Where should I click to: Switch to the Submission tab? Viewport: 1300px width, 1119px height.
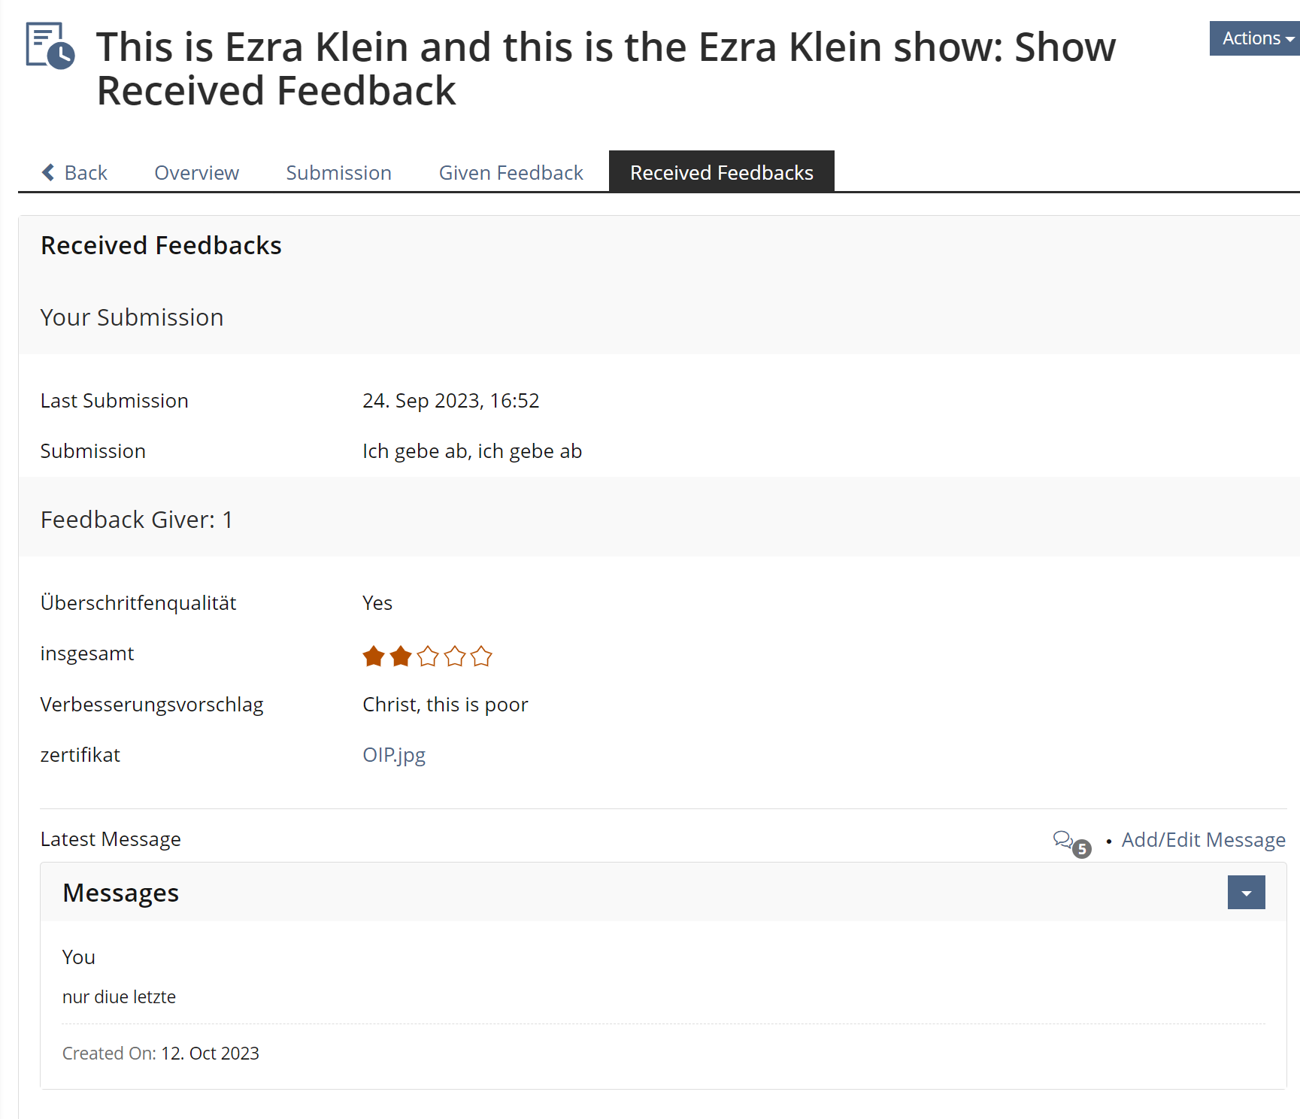(338, 173)
